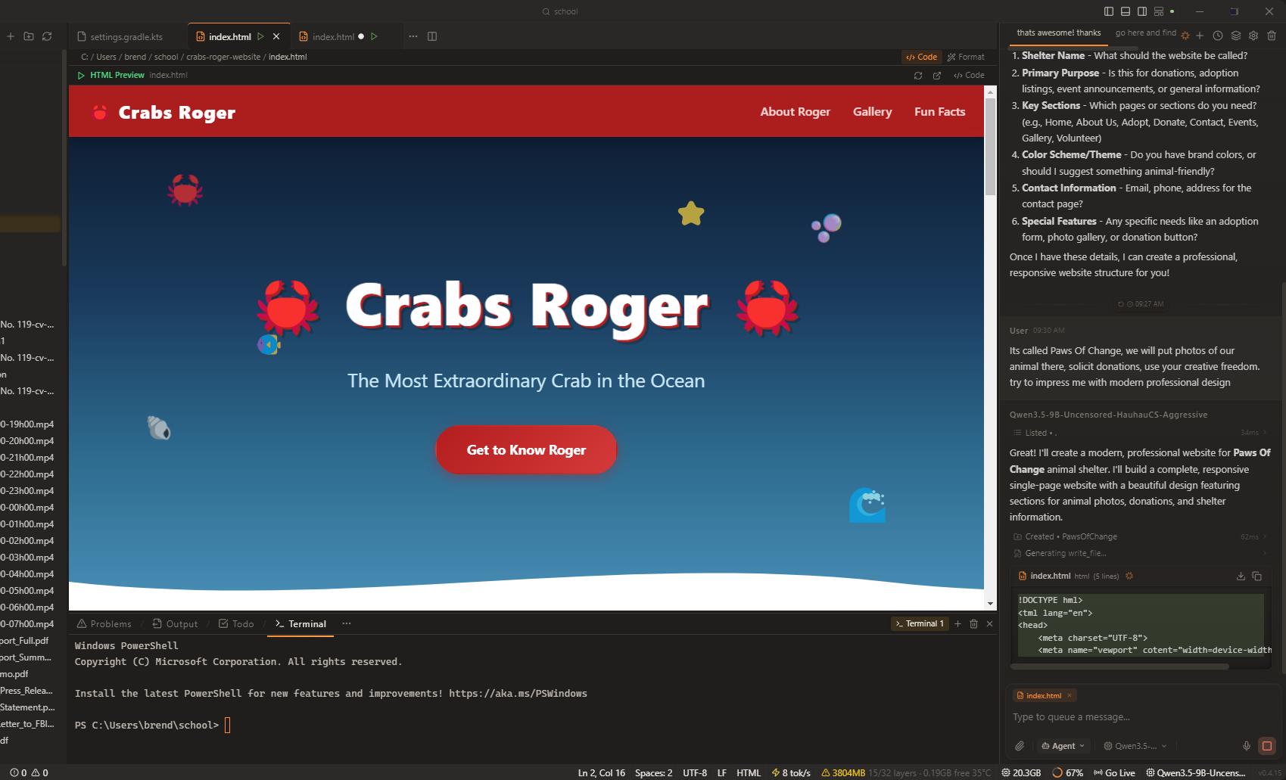Reload the HTML preview
Viewport: 1286px width, 780px height.
[918, 76]
